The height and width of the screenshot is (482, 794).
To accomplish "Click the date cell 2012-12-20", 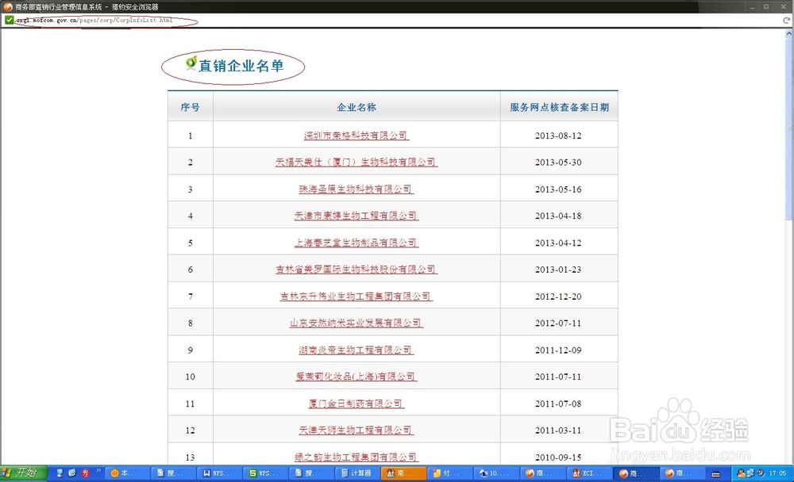I will (558, 296).
